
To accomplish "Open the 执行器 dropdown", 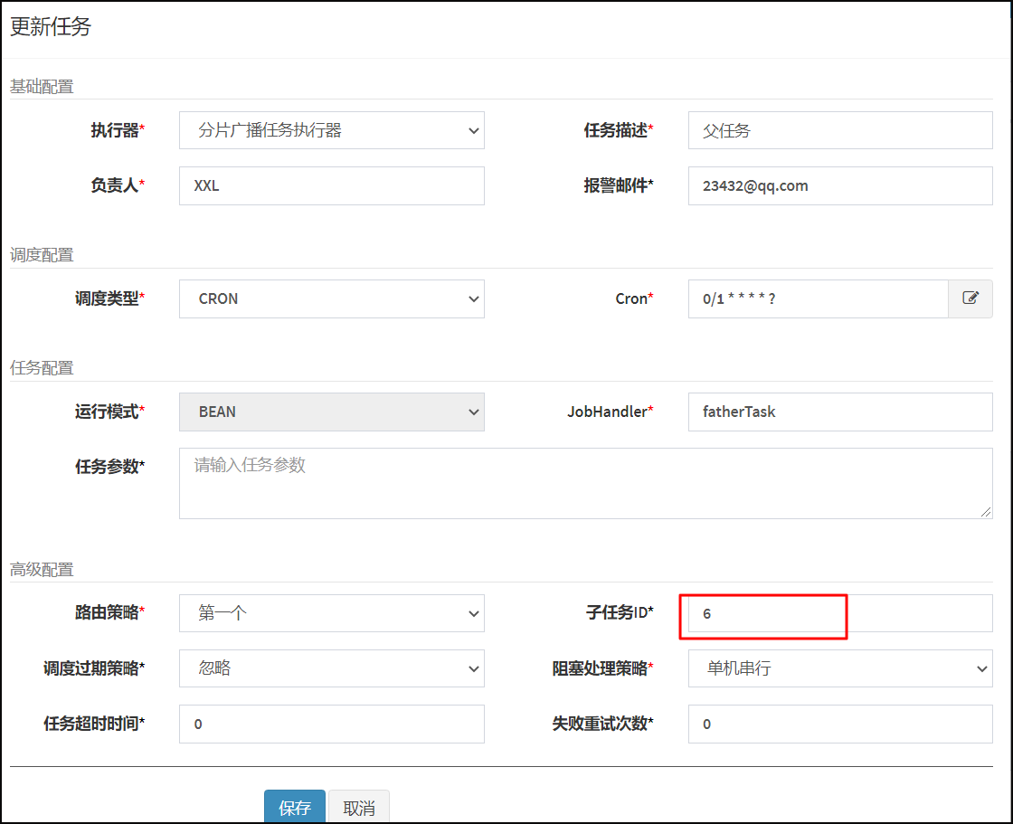I will coord(331,130).
